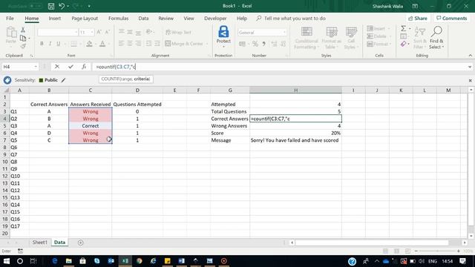Viewport: 475px width, 267px height.
Task: Switch to the Data ribbon tab
Action: pos(143,19)
